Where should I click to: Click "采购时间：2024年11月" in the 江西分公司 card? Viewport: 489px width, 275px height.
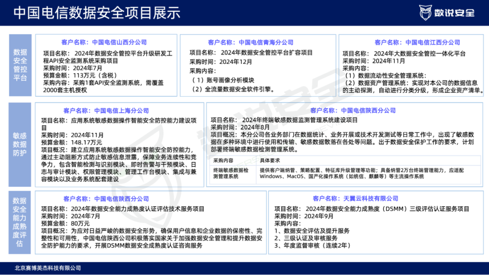coord(374,61)
